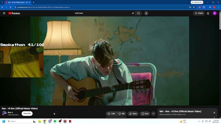Select the Ren - Hi Ren browser tab
Viewport: 221px width, 124px height.
click(x=18, y=2)
